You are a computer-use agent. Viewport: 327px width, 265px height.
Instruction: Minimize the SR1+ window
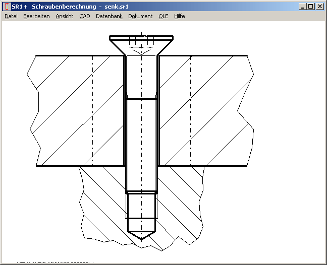(x=302, y=7)
